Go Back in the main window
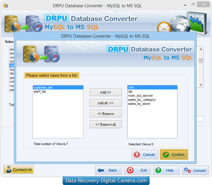Screen dimensions: 212x185 click(x=108, y=170)
